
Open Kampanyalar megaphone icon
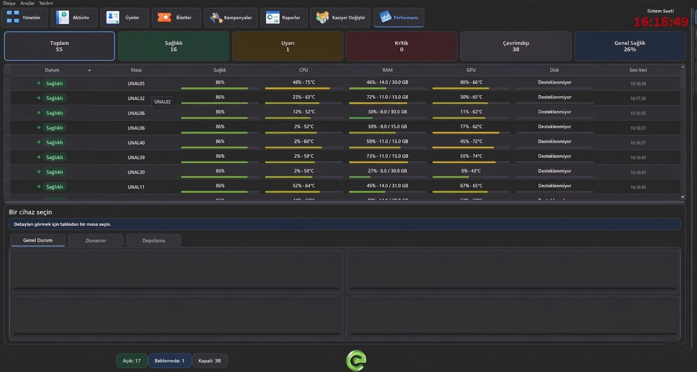click(216, 17)
